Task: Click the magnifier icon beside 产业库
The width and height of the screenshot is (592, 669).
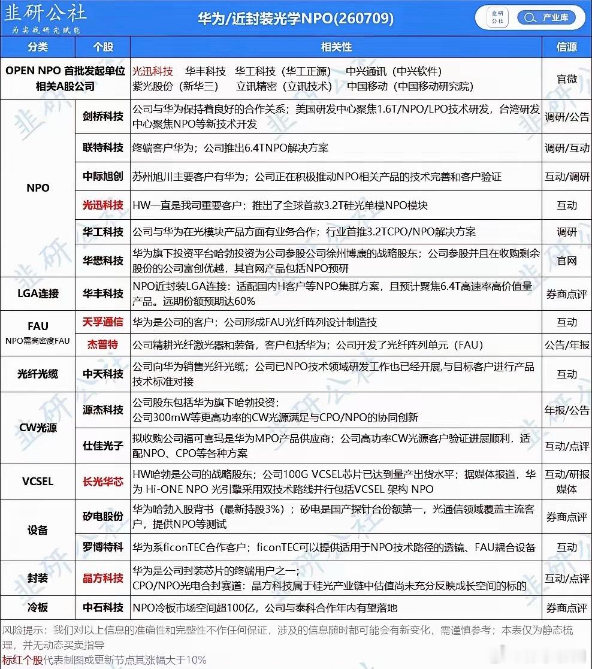Action: pos(529,17)
